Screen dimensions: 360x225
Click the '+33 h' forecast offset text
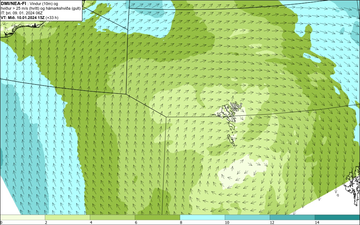52,18
